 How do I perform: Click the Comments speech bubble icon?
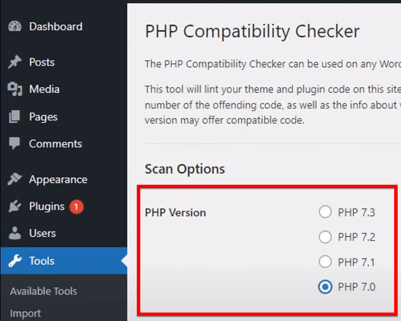click(15, 144)
